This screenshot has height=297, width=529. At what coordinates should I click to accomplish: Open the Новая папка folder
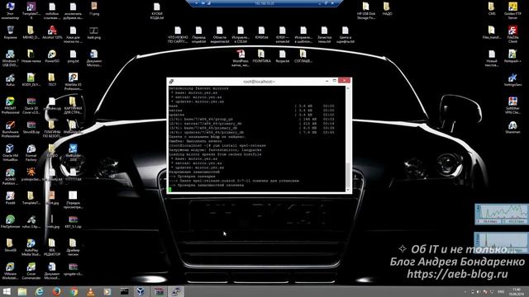coord(31,56)
